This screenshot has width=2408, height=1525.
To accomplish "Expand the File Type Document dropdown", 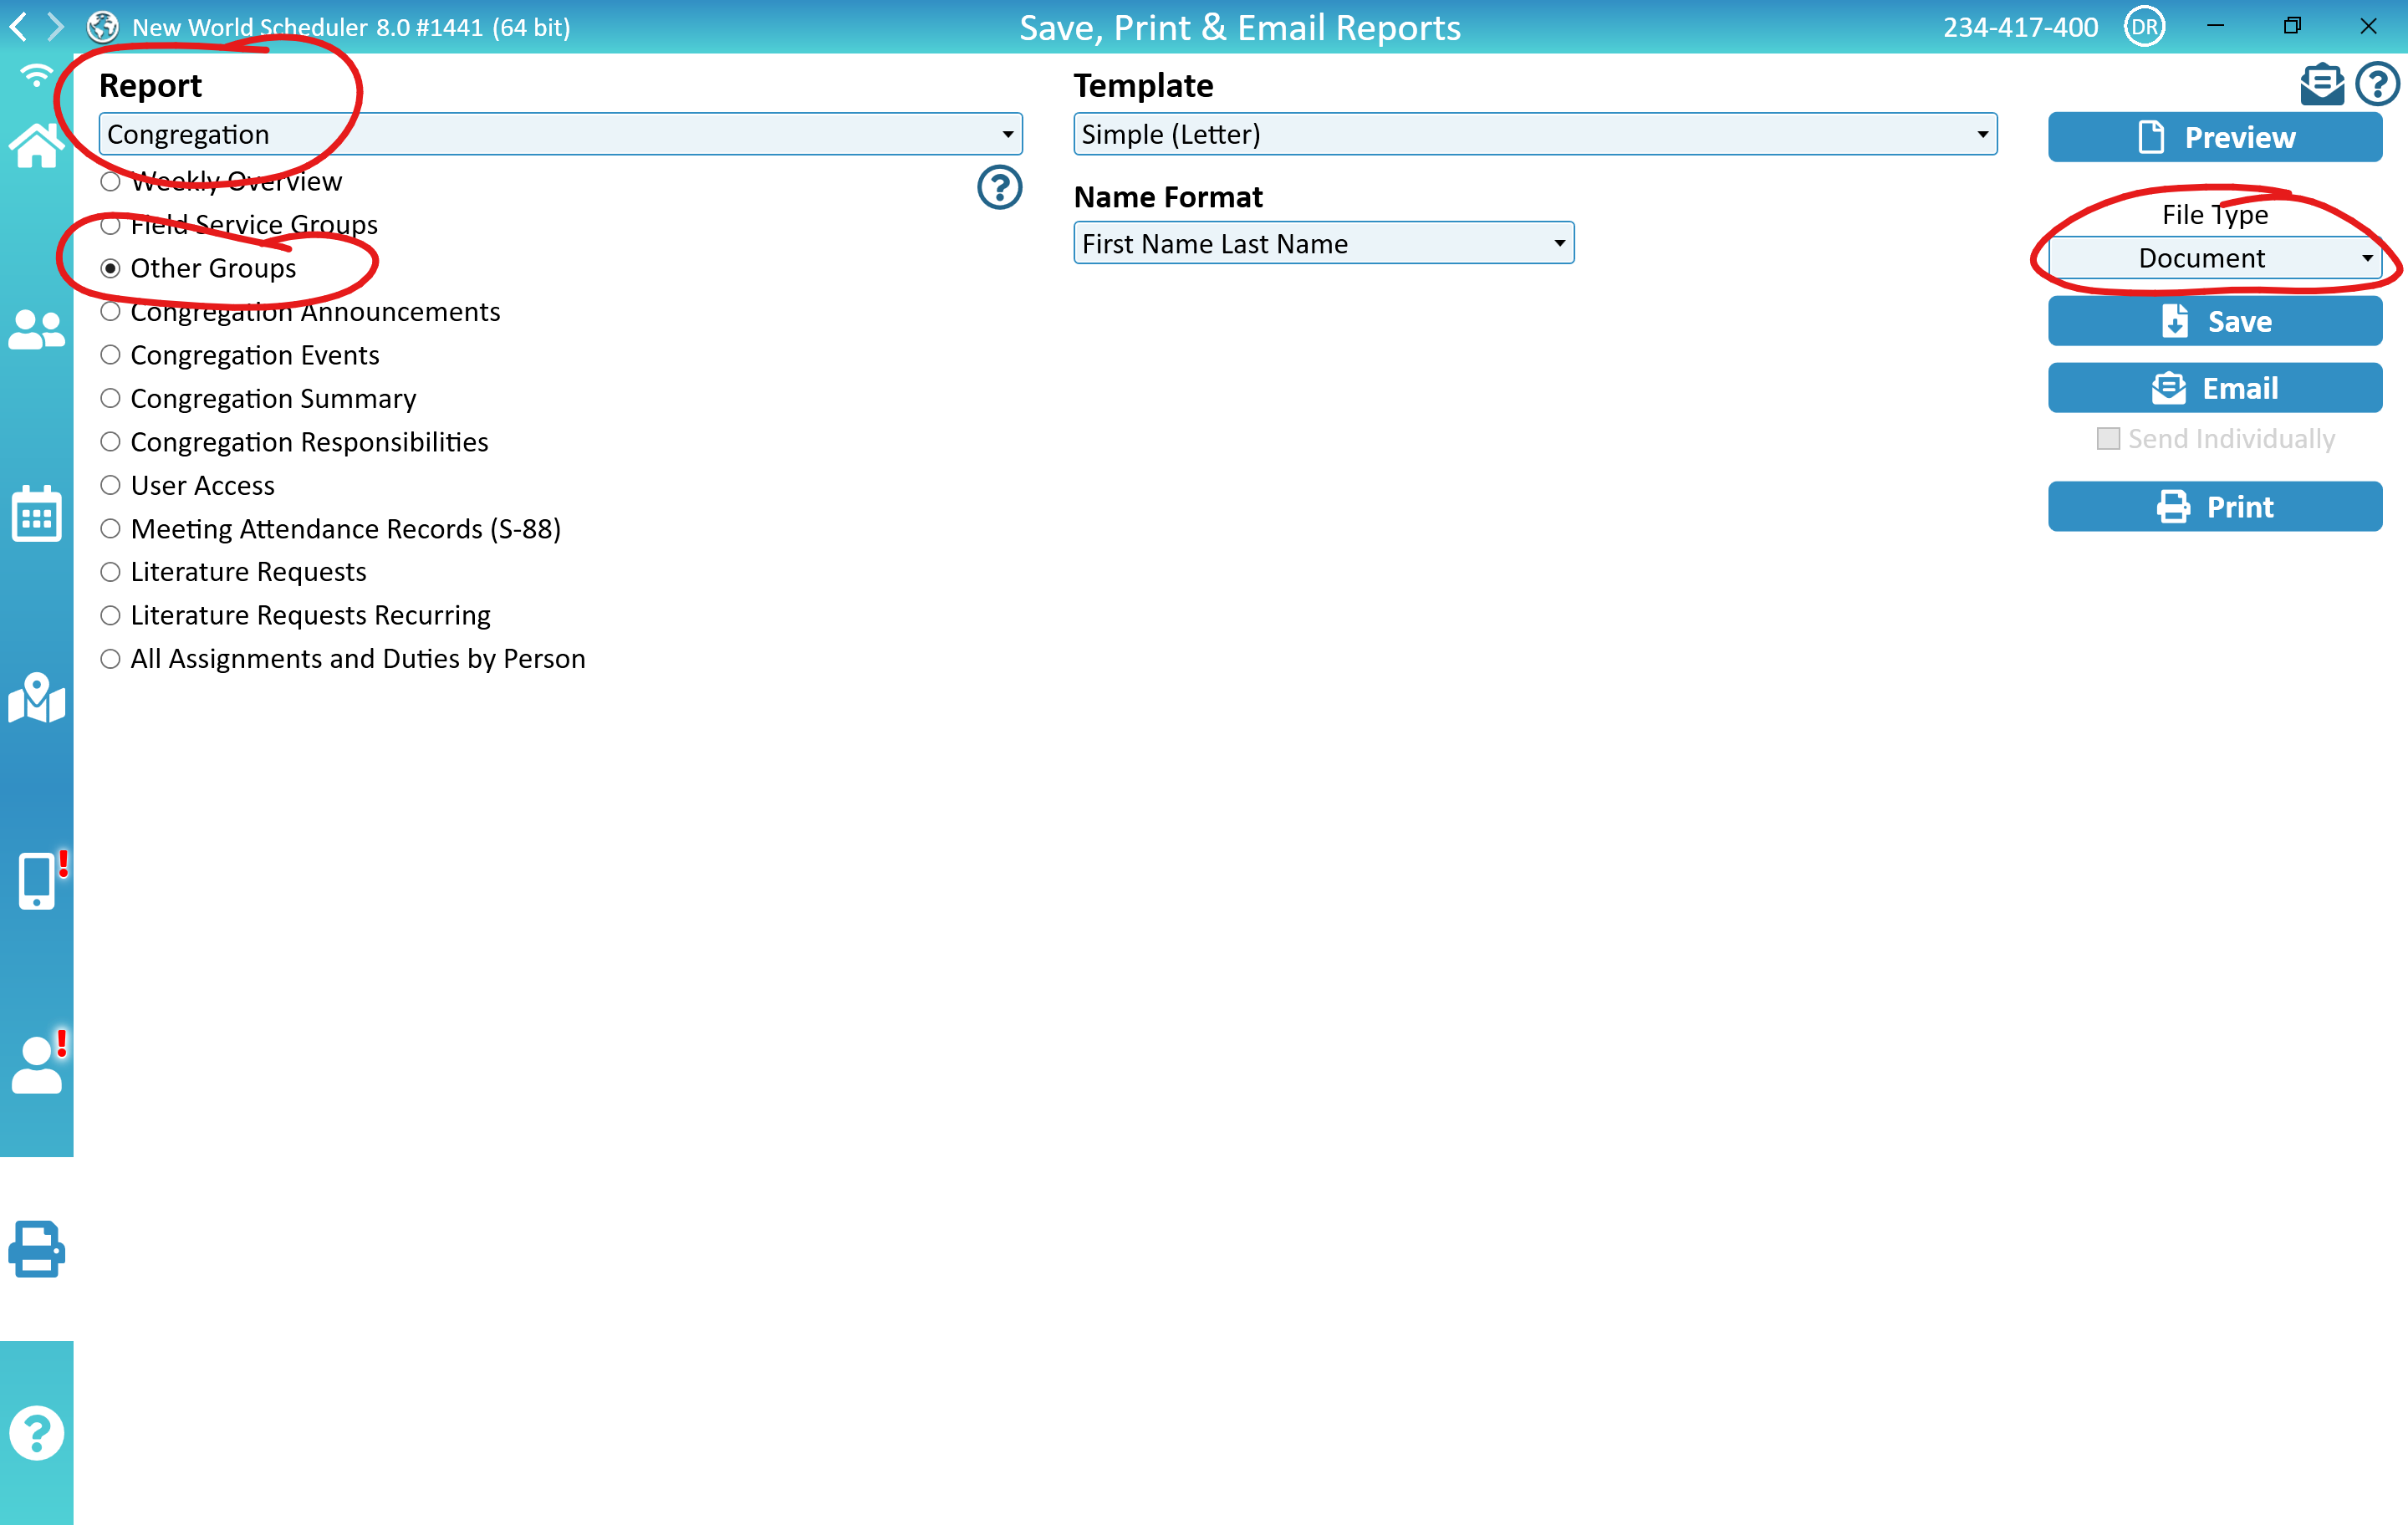I will click(x=2214, y=258).
